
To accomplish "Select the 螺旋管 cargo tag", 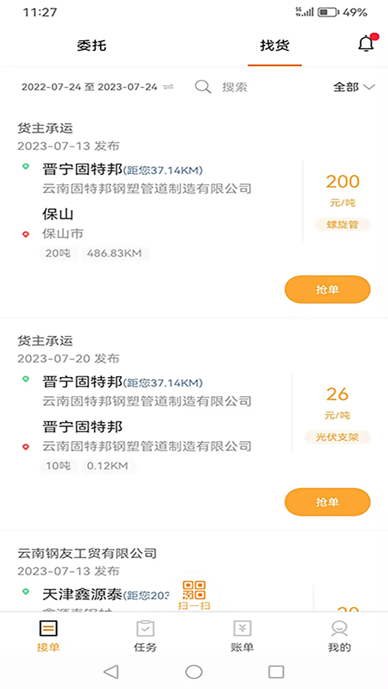I will tap(342, 225).
